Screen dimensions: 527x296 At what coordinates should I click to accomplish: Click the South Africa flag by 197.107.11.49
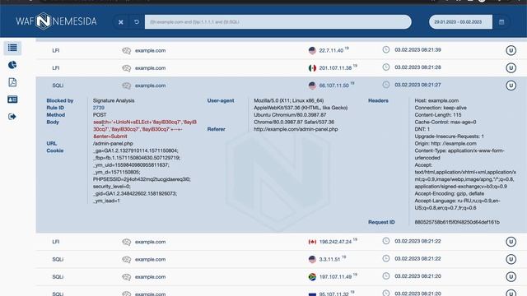coord(312,276)
